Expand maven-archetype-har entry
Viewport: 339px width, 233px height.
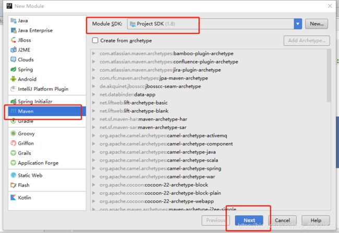pyautogui.click(x=93, y=119)
